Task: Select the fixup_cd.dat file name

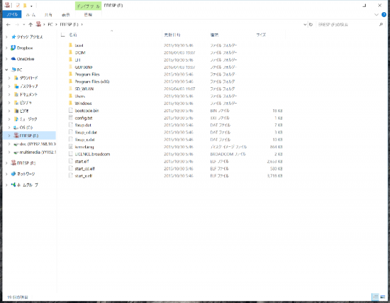Action: tap(86, 132)
